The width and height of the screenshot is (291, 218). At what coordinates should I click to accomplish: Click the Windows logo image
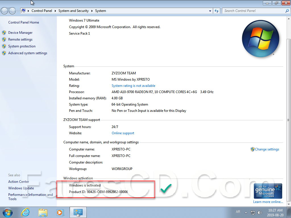pyautogui.click(x=261, y=39)
